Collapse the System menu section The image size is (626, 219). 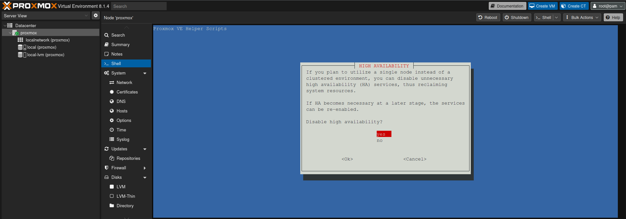pyautogui.click(x=145, y=73)
